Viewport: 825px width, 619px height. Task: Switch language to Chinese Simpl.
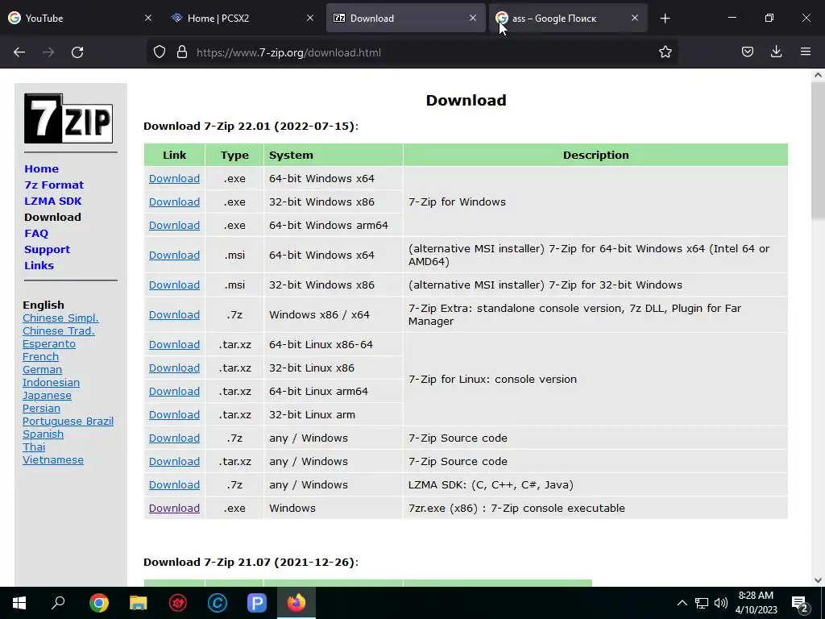[60, 318]
